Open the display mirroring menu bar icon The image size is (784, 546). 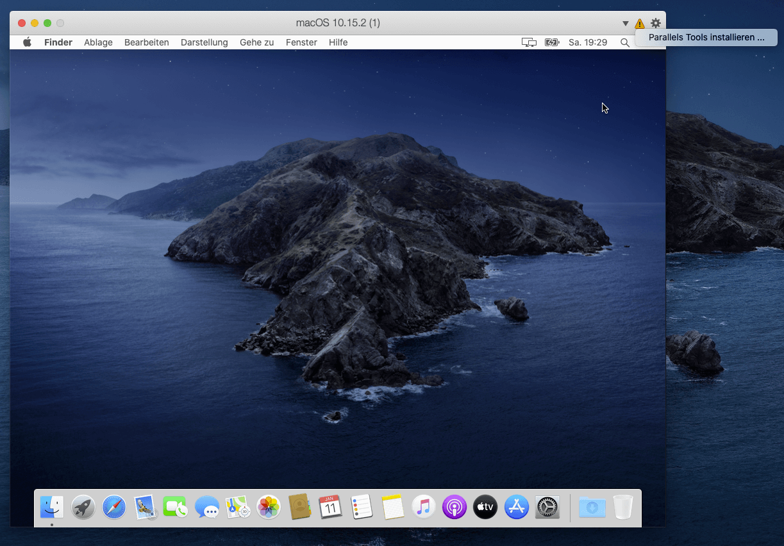coord(529,42)
